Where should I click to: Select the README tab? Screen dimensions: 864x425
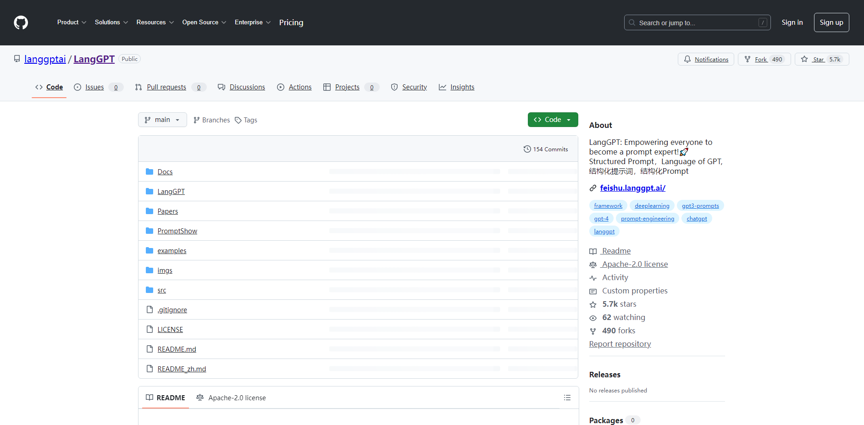pos(166,397)
